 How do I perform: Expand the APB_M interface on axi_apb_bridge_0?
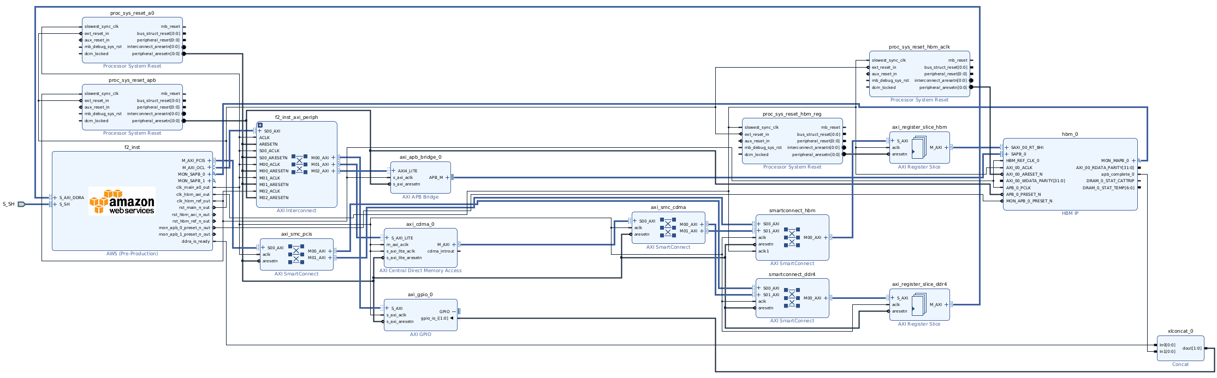pyautogui.click(x=447, y=177)
